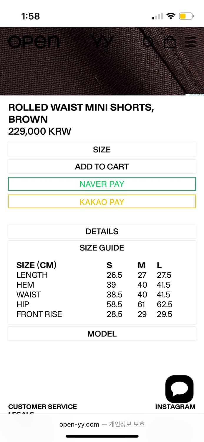Tap the black chat bubble icon

click(179, 389)
